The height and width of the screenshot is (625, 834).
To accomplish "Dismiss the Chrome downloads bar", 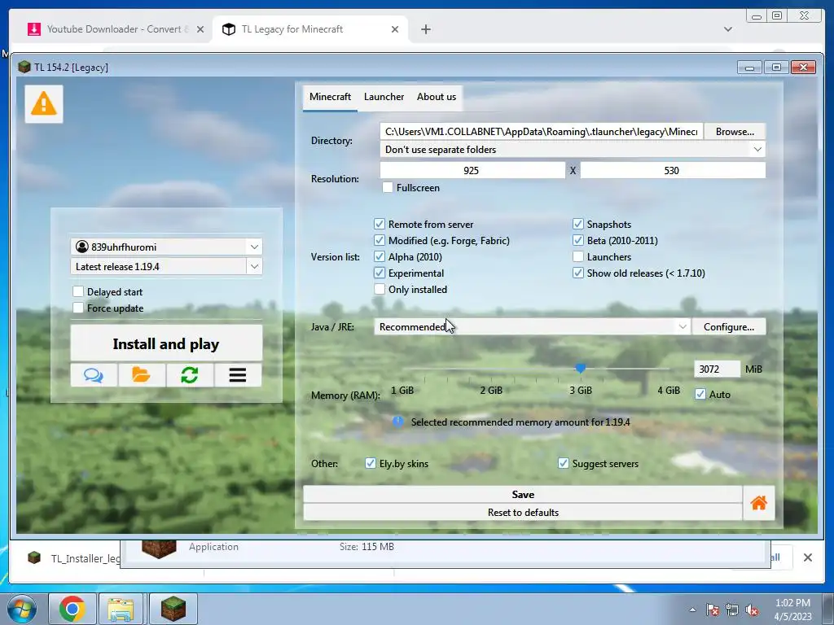I will coord(807,557).
